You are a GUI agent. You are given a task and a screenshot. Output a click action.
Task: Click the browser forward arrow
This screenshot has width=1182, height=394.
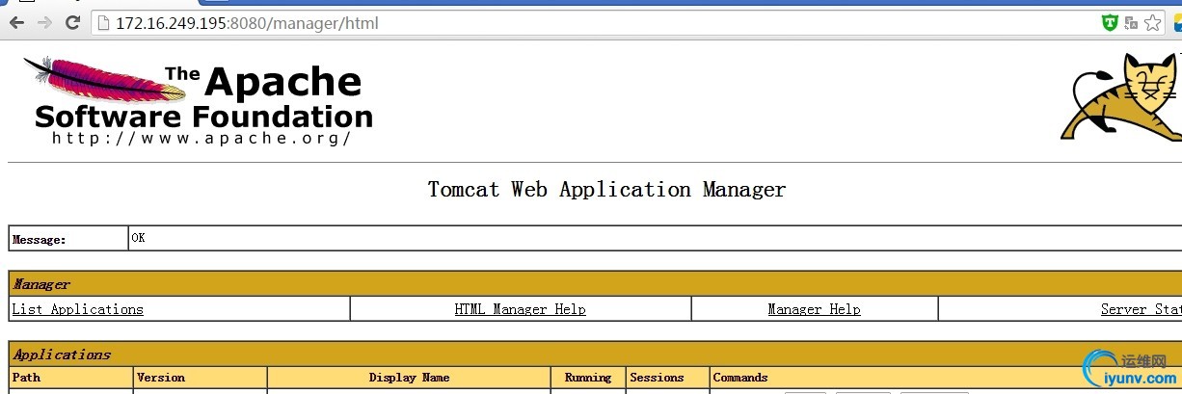click(x=44, y=23)
